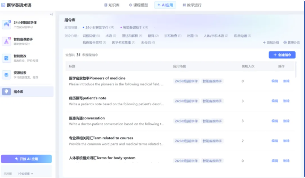Image resolution: width=305 pixels, height=178 pixels.
Task: Select the 智能批改 icon in sidebar
Action: [6, 58]
